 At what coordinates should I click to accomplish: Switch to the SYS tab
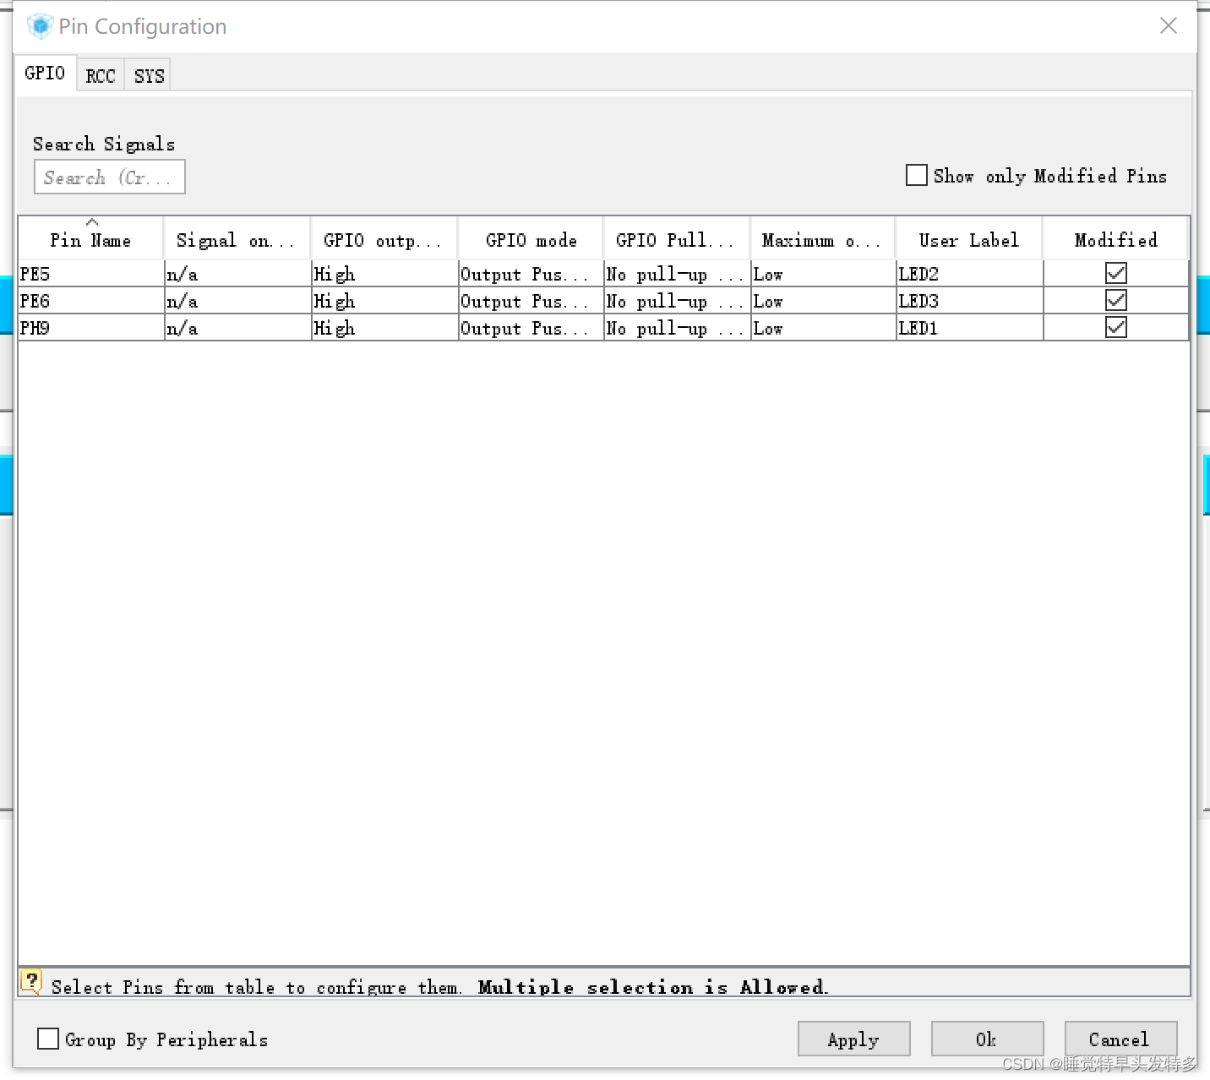point(147,75)
